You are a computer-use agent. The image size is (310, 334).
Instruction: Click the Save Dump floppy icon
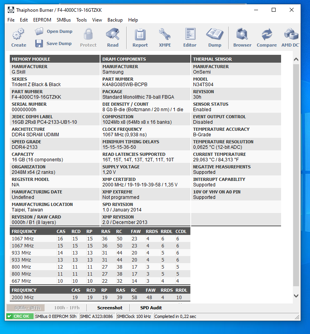(39, 43)
